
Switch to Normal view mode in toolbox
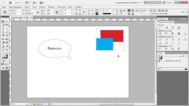(x=3, y=68)
